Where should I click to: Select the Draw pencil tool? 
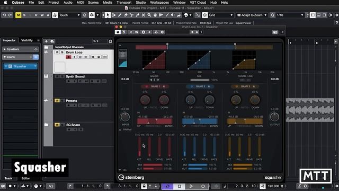click(120, 15)
